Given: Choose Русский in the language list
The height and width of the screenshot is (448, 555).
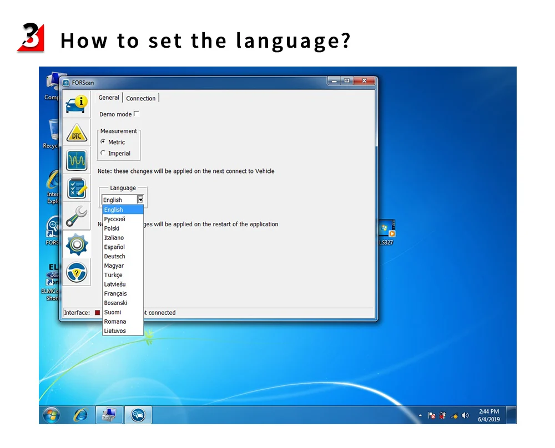Looking at the screenshot, I should tap(123, 219).
